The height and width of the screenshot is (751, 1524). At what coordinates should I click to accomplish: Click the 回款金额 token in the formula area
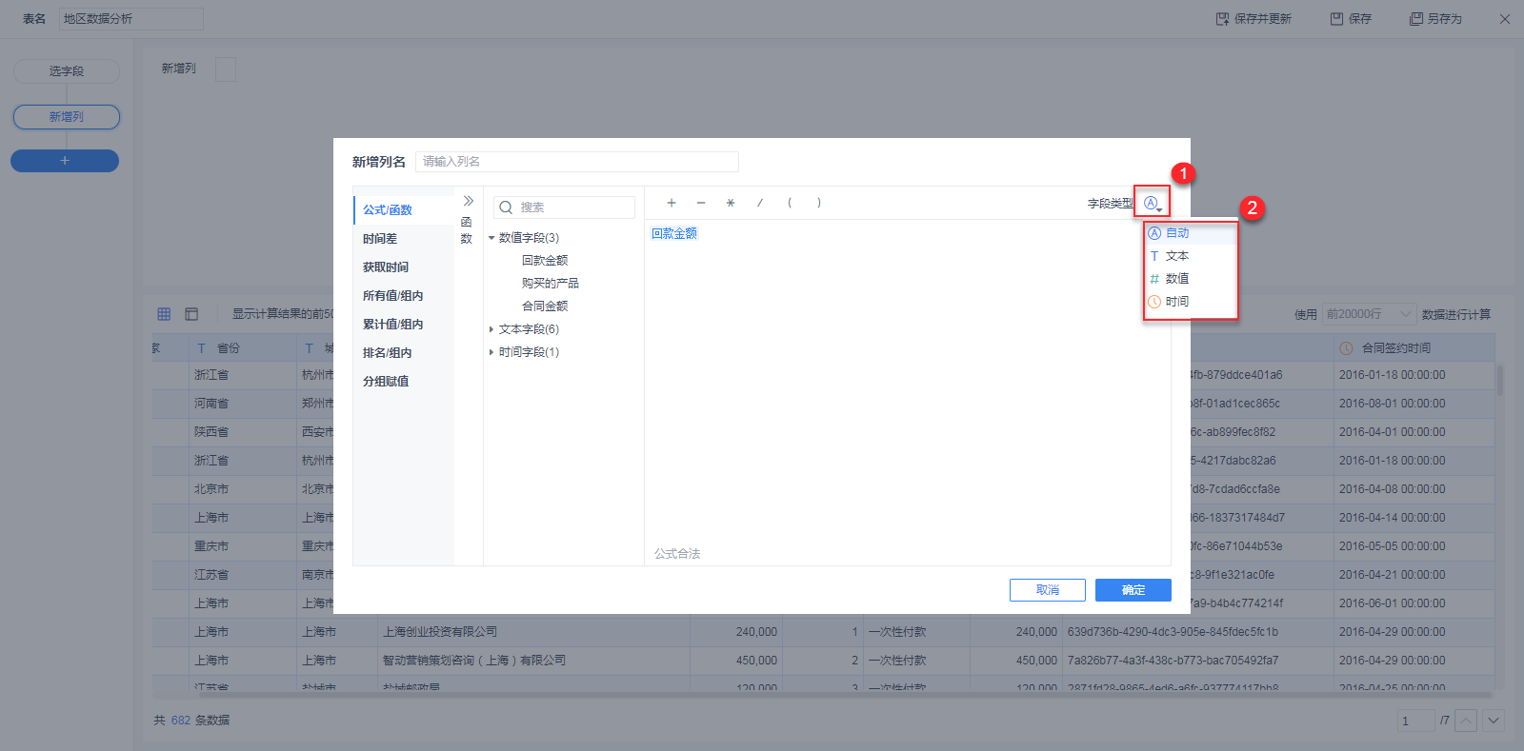pyautogui.click(x=674, y=233)
